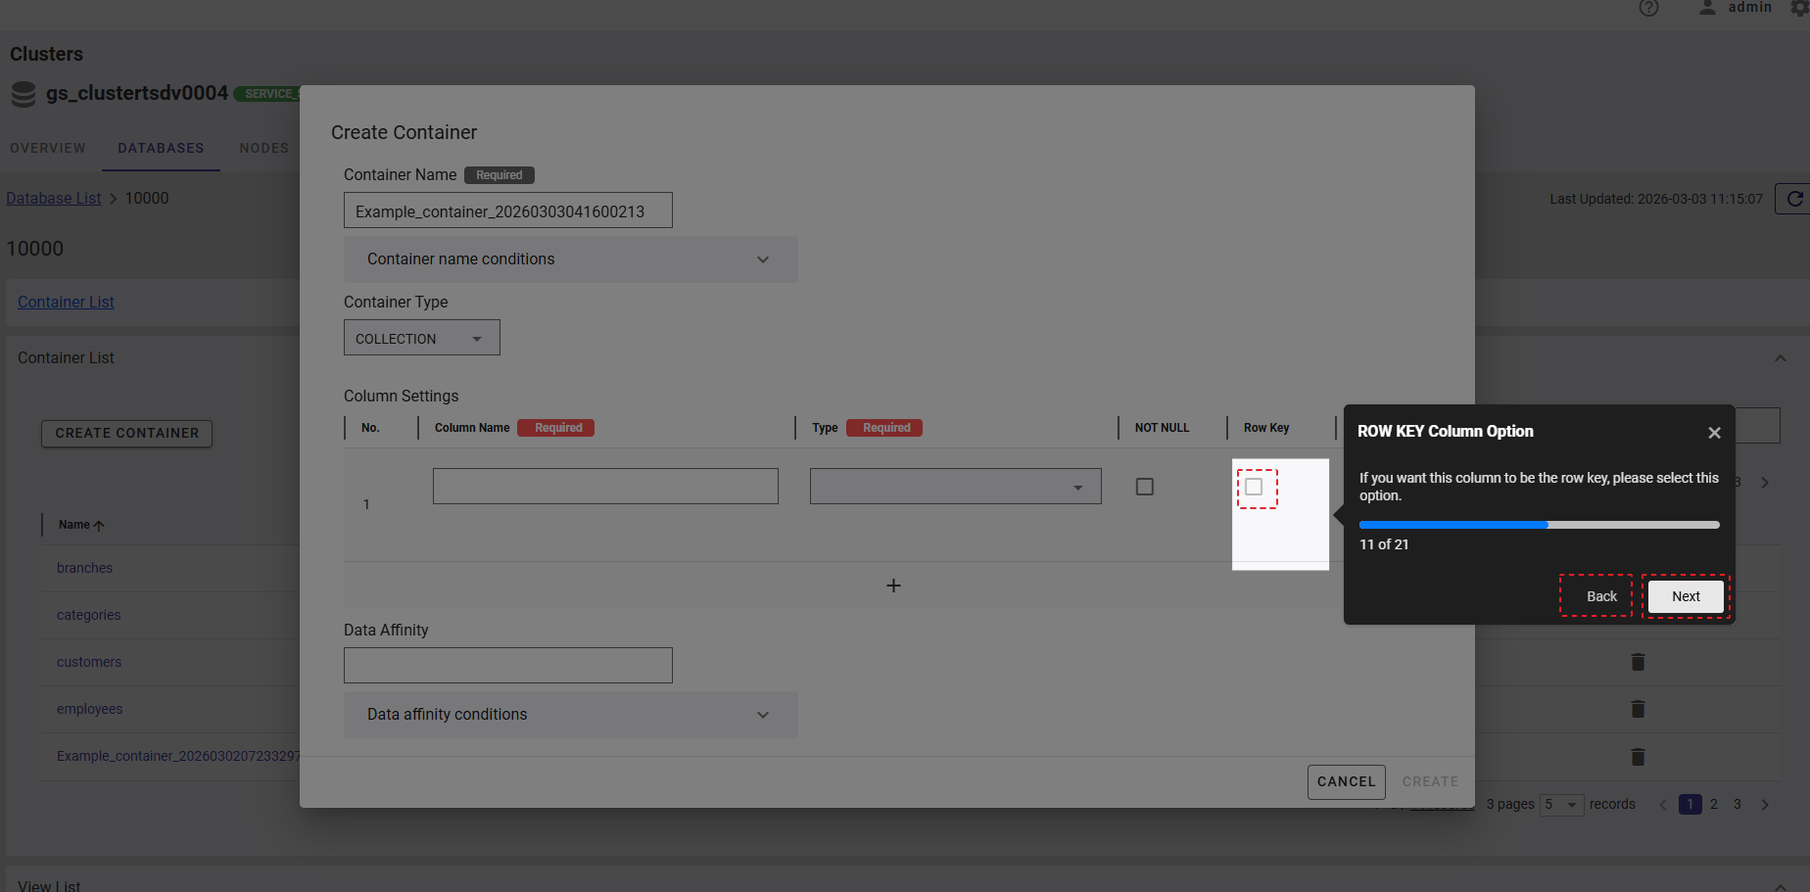The height and width of the screenshot is (892, 1810).
Task: Click trash icon in employees row
Action: pyautogui.click(x=1638, y=709)
